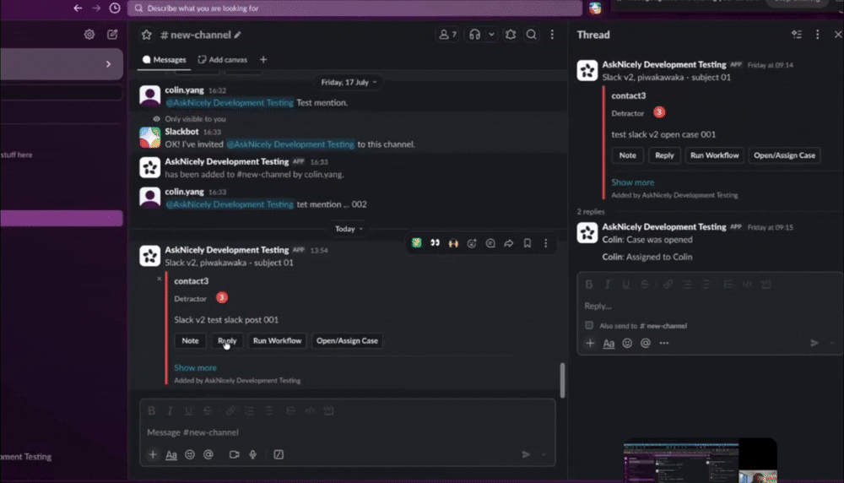
Task: Add a reaction from message toolbar
Action: coord(472,243)
